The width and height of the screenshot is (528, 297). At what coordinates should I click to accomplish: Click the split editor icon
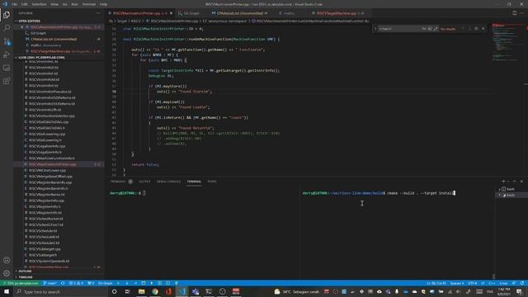[x=515, y=13]
